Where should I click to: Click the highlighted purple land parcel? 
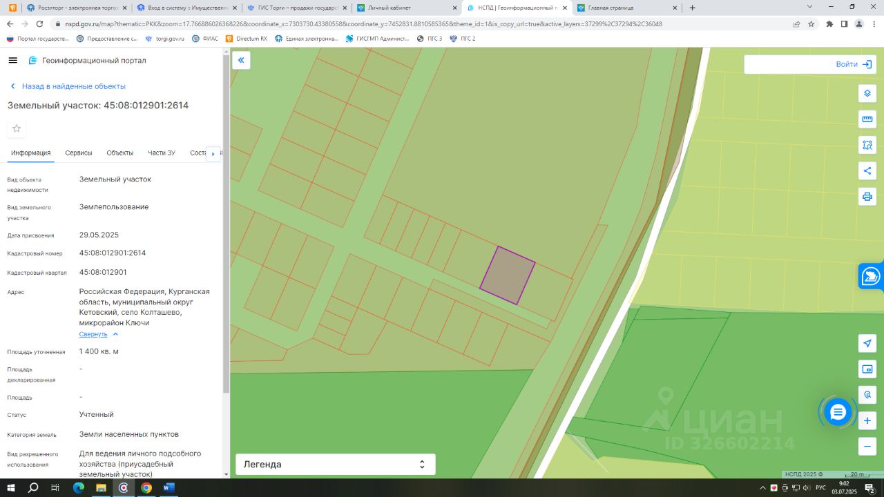click(x=508, y=275)
